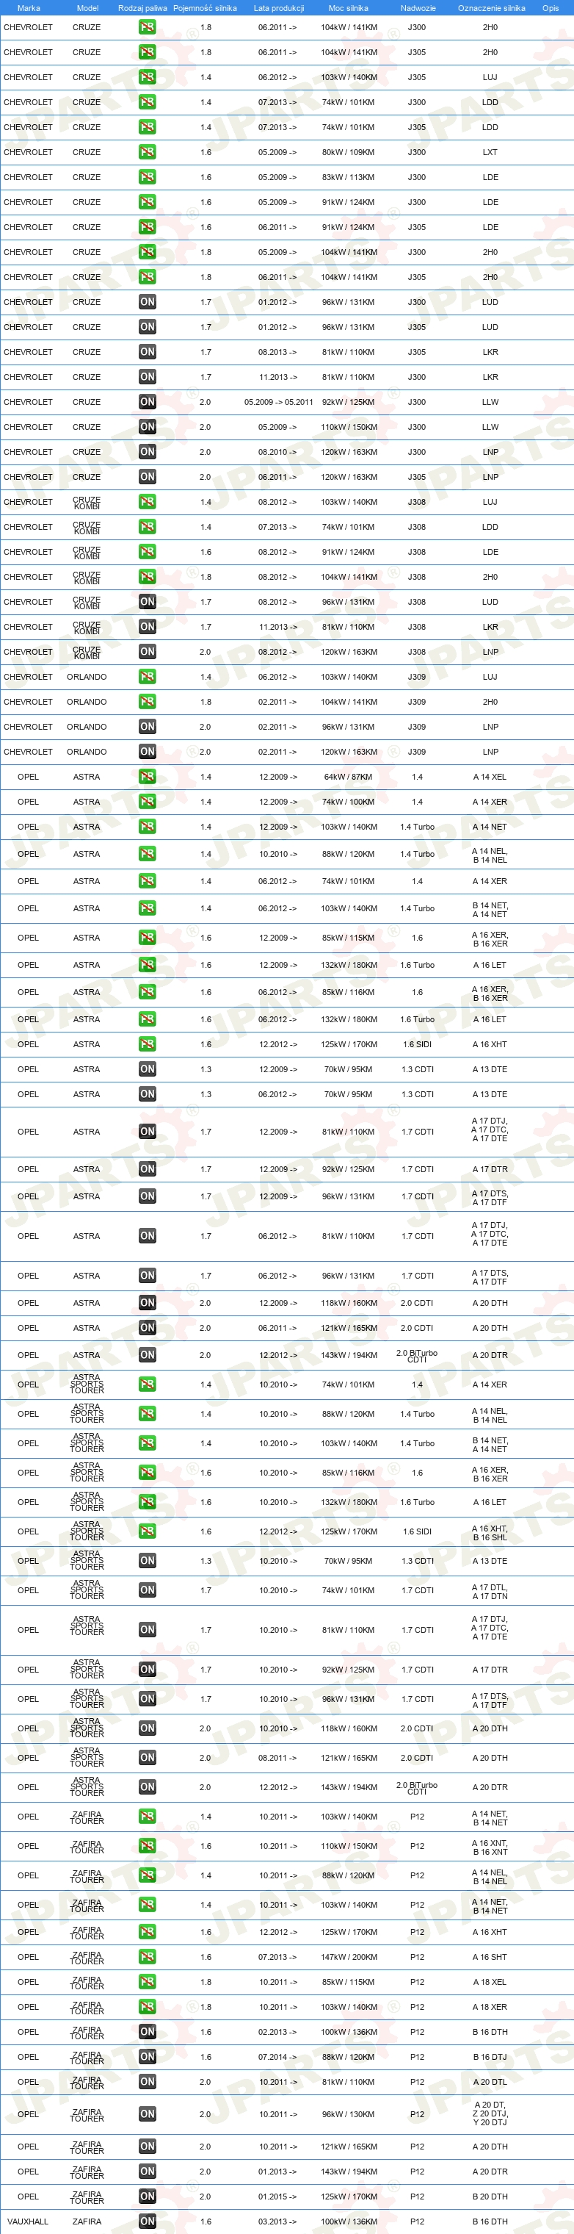This screenshot has height=2234, width=574.
Task: Click the 'Opis' column header
Action: 551,8
